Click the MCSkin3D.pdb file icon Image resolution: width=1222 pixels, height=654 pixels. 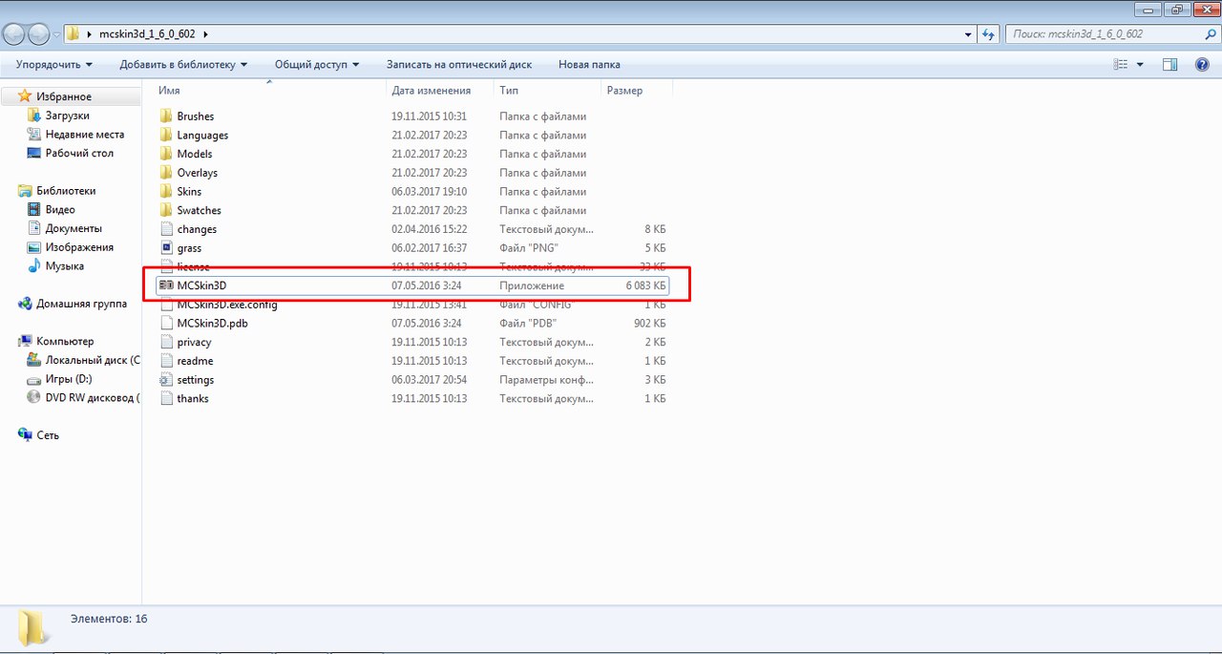click(165, 324)
